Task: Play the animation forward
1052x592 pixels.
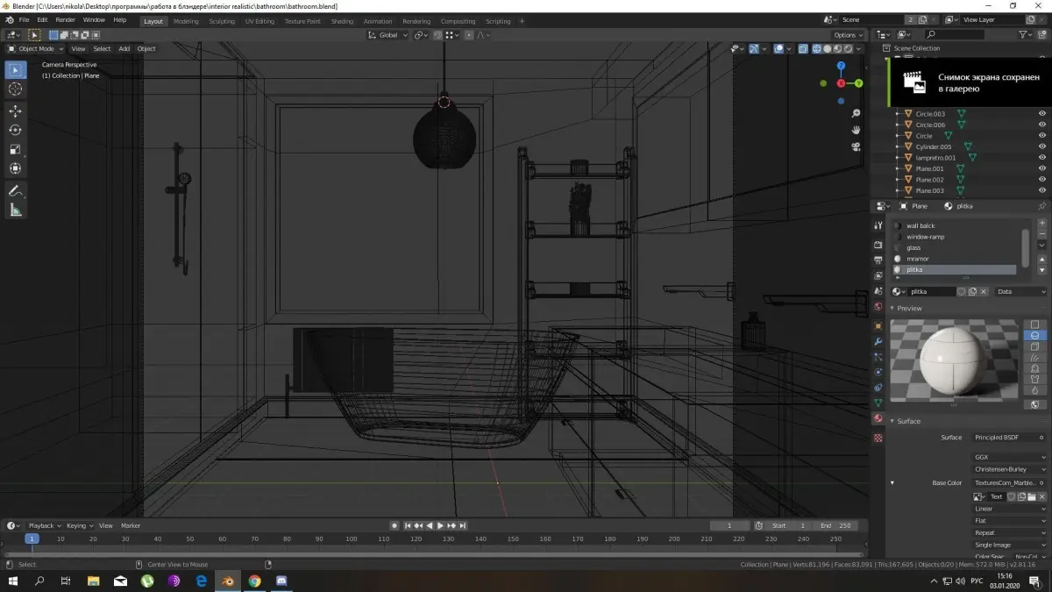Action: [440, 525]
